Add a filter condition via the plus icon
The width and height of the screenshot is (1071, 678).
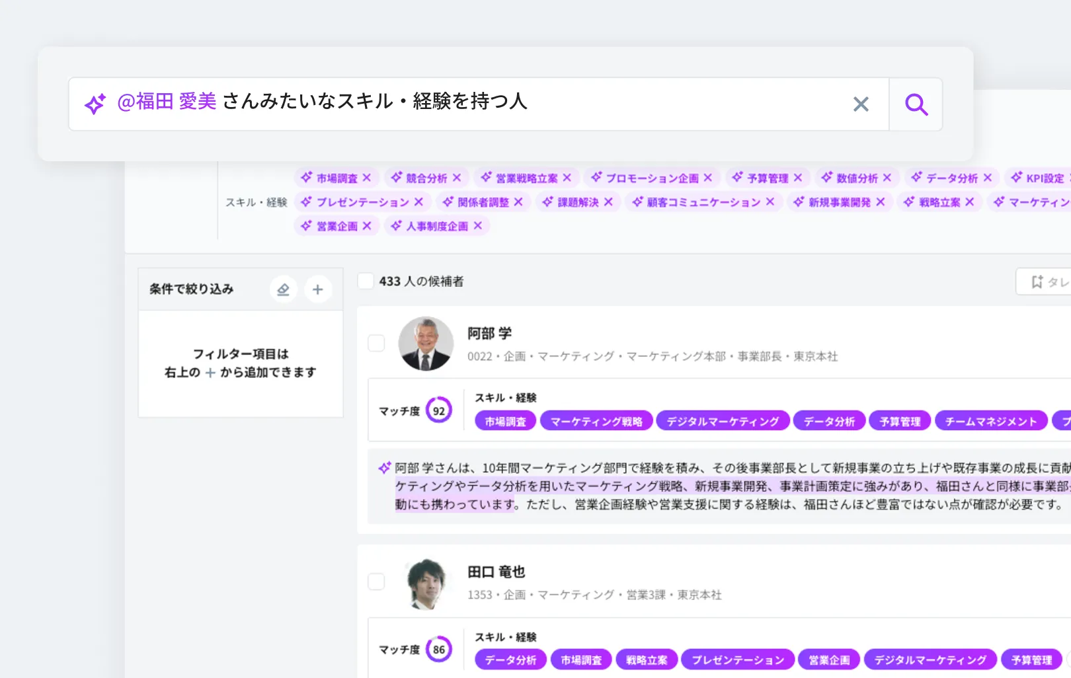pos(318,289)
